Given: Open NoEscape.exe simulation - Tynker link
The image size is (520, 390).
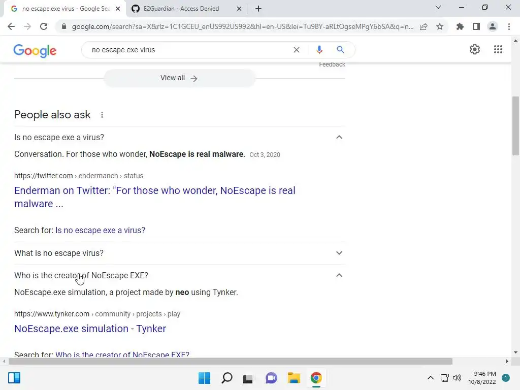Looking at the screenshot, I should coord(90,329).
